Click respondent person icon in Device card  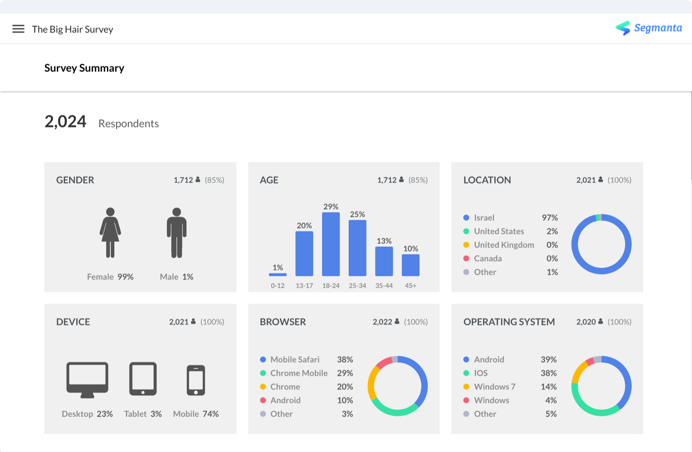[193, 321]
